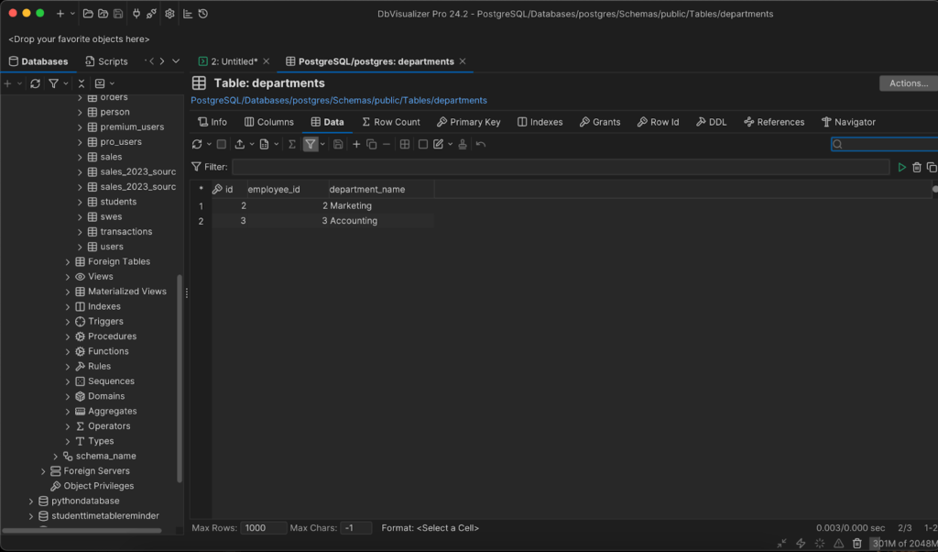Click the duplicate row icon in the data toolbar

[372, 144]
